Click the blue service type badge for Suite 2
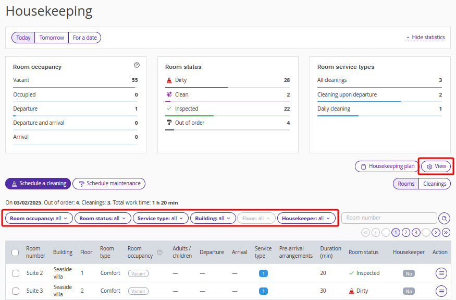The height and width of the screenshot is (300, 456). [x=263, y=273]
